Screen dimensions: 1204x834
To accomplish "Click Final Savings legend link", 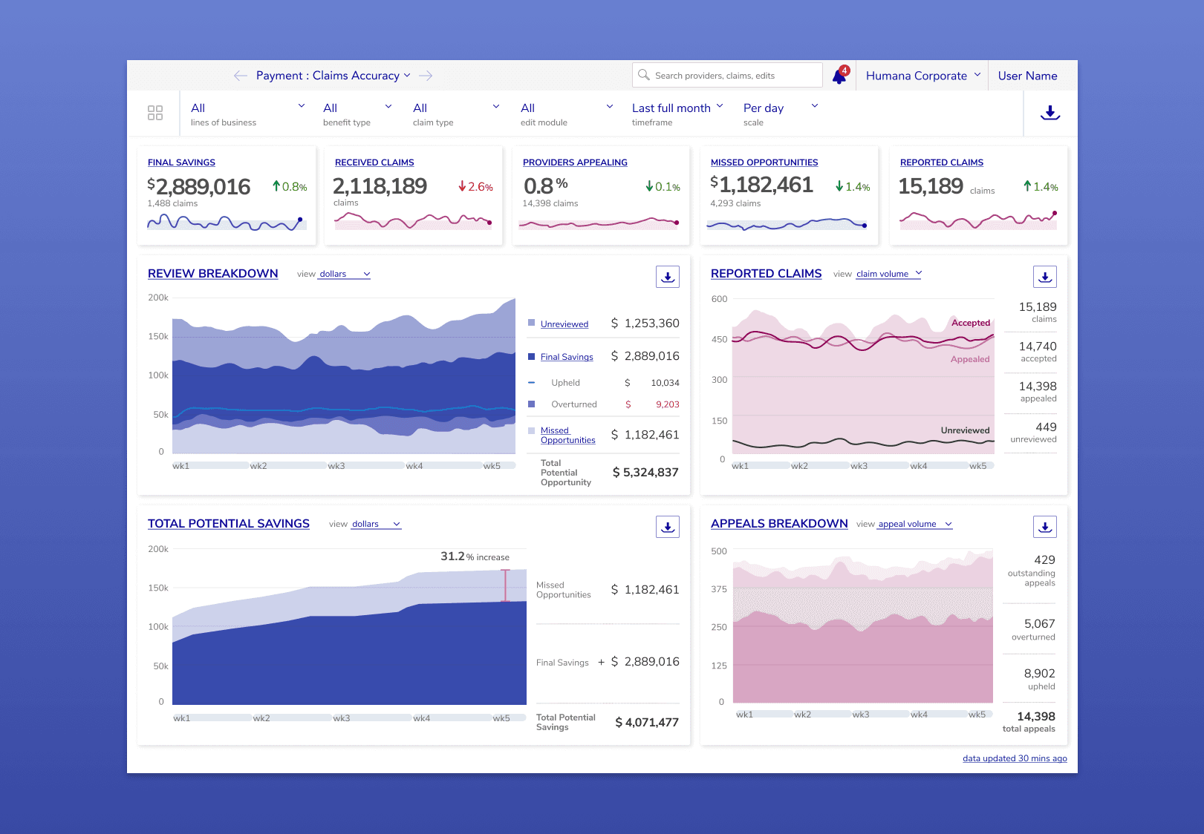I will (x=567, y=357).
